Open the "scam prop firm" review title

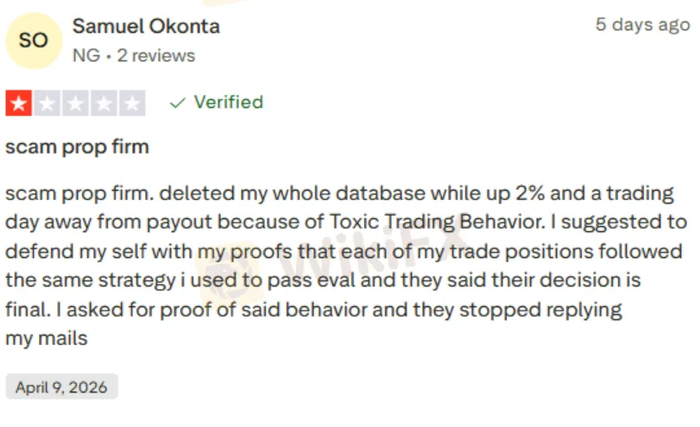(77, 147)
